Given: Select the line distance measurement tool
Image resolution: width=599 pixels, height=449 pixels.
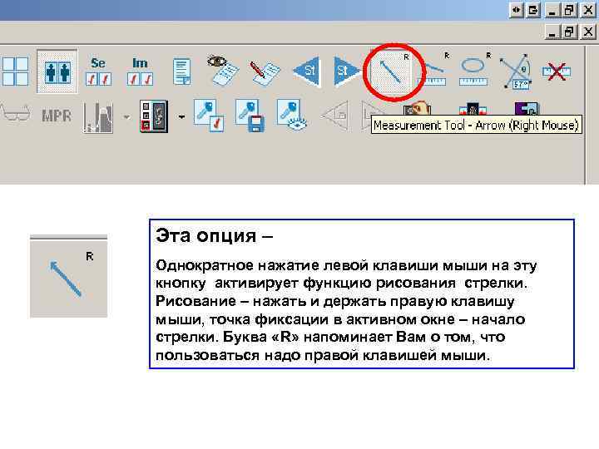Looking at the screenshot, I should pyautogui.click(x=435, y=72).
